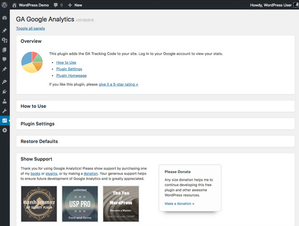Go to Pages via the sidebar icon
The image size is (299, 226).
(4, 49)
